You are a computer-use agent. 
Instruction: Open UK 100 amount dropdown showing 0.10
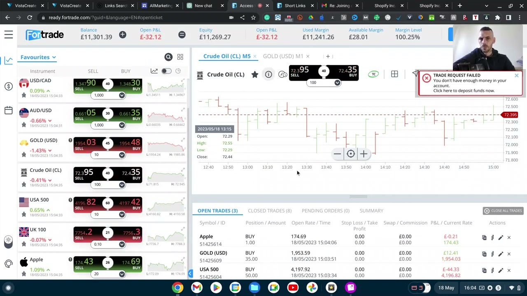point(122,244)
